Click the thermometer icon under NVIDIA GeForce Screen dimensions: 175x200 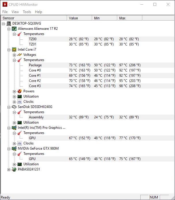(20, 154)
